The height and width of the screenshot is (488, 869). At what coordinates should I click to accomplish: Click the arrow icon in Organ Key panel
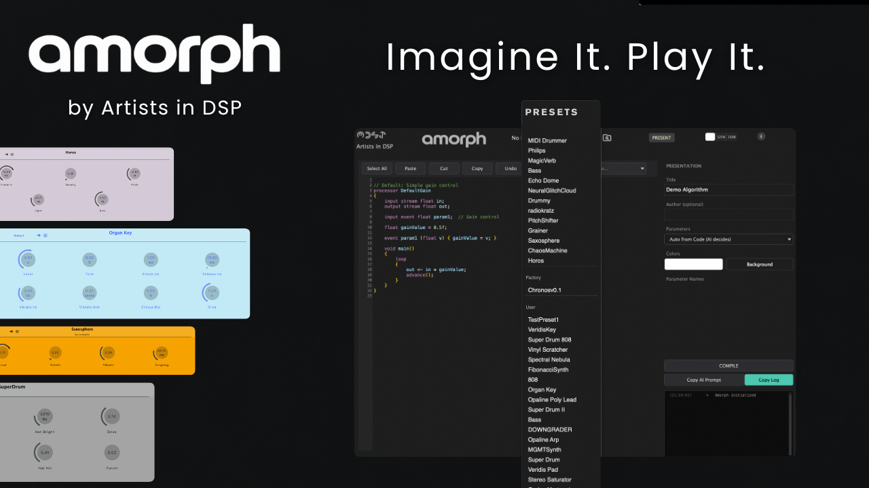(39, 235)
